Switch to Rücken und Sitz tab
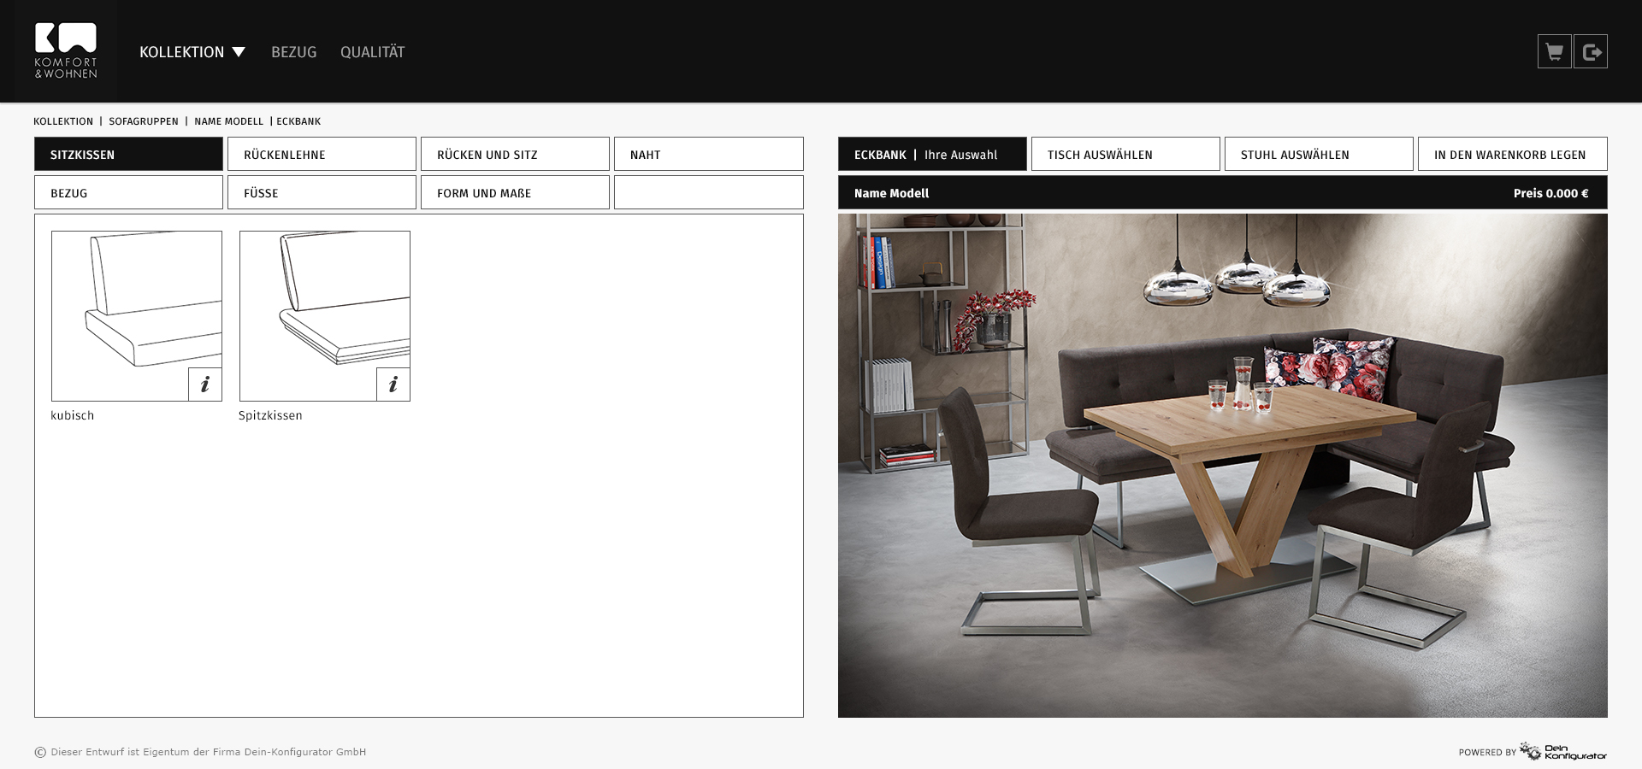This screenshot has width=1642, height=769. [515, 155]
